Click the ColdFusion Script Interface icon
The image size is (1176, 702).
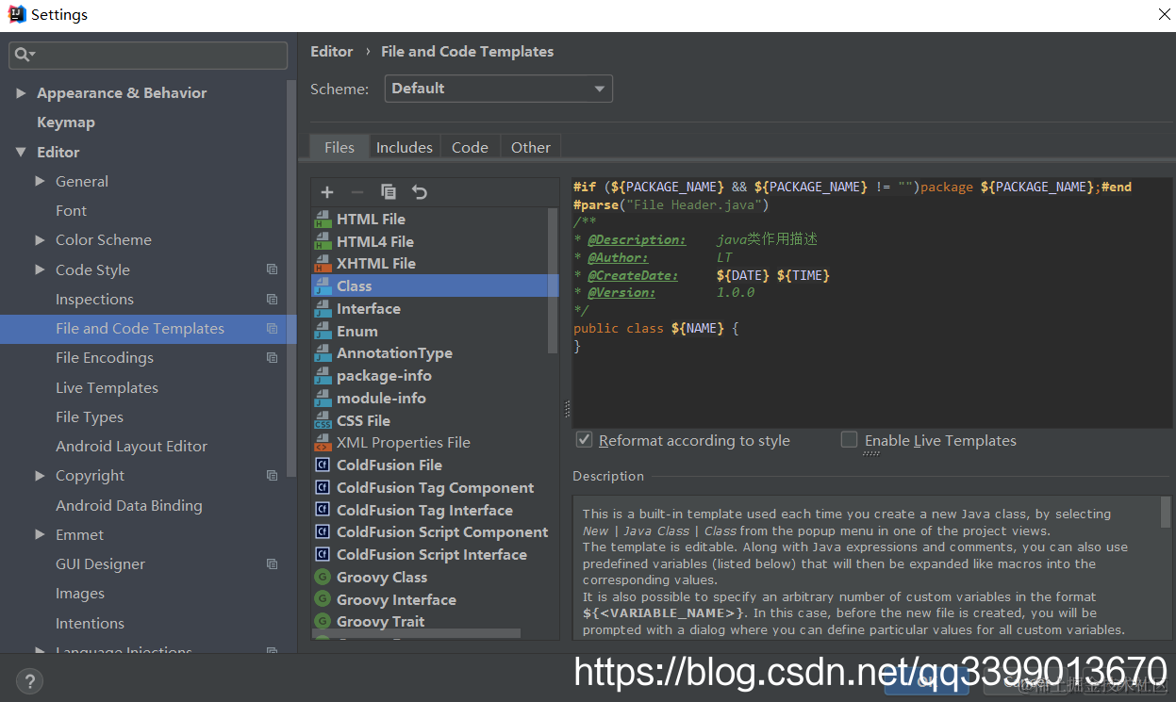point(322,555)
